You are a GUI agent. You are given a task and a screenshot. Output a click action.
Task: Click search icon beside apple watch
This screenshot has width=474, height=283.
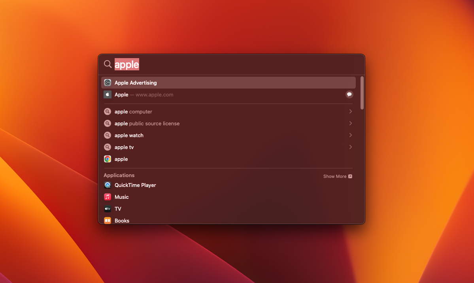coord(107,135)
